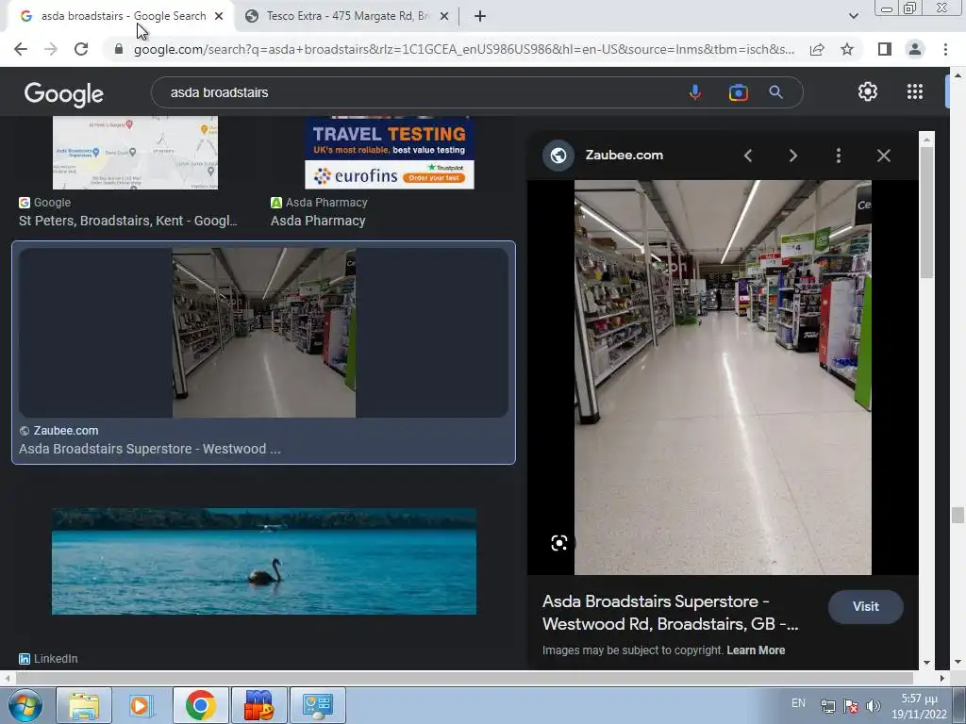
Task: View site lock information
Action: click(119, 49)
